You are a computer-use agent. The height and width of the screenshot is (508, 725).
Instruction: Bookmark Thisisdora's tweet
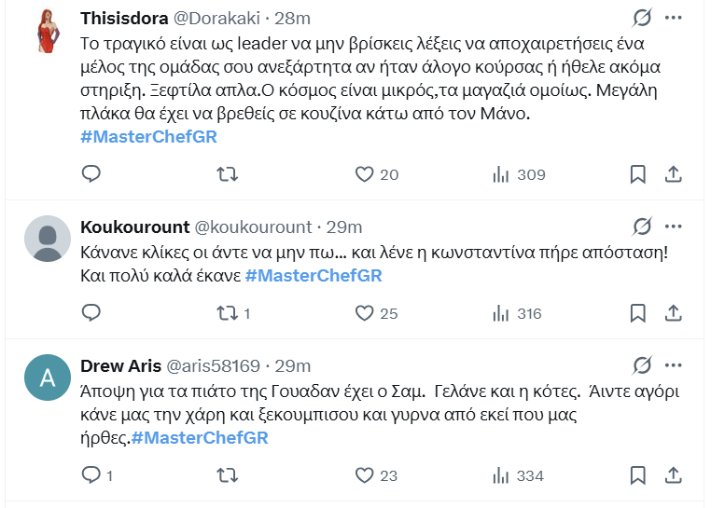pyautogui.click(x=637, y=174)
